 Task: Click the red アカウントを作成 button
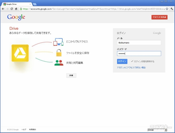coord(159,17)
